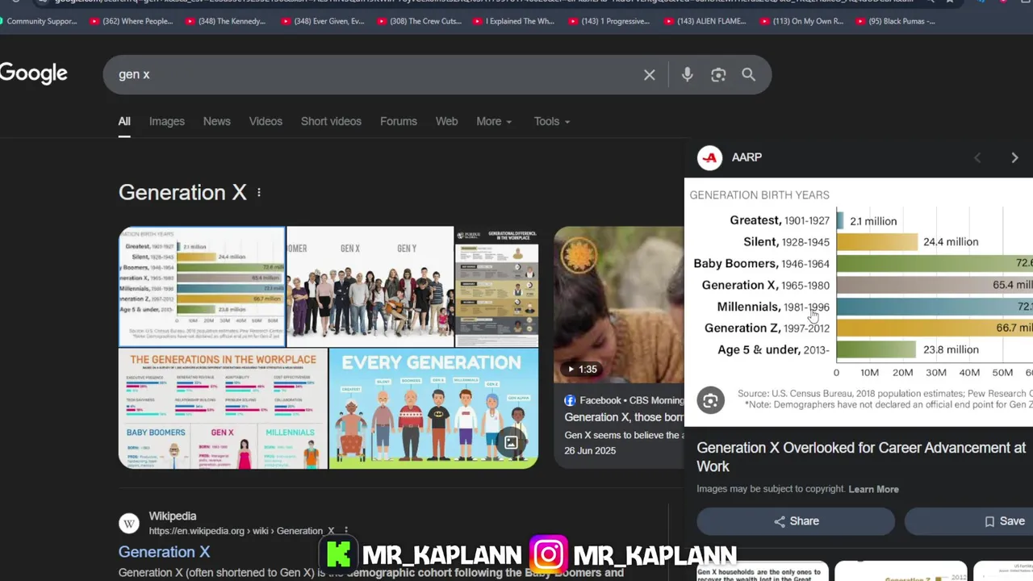This screenshot has width=1033, height=581.
Task: Switch to the Forums tab
Action: pyautogui.click(x=399, y=122)
